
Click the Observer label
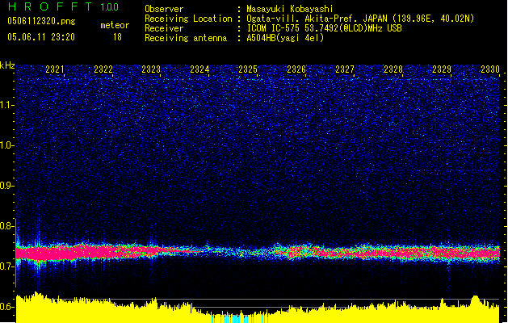[164, 9]
